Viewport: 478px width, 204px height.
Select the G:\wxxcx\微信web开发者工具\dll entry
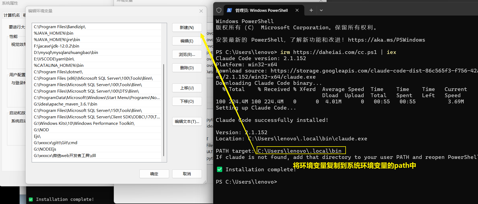coord(97,156)
